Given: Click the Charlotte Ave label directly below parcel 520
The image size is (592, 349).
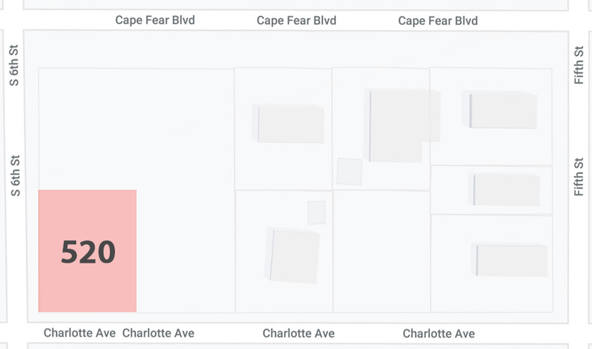Looking at the screenshot, I should point(79,333).
